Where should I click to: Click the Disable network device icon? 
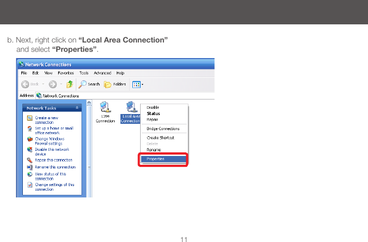(x=30, y=149)
